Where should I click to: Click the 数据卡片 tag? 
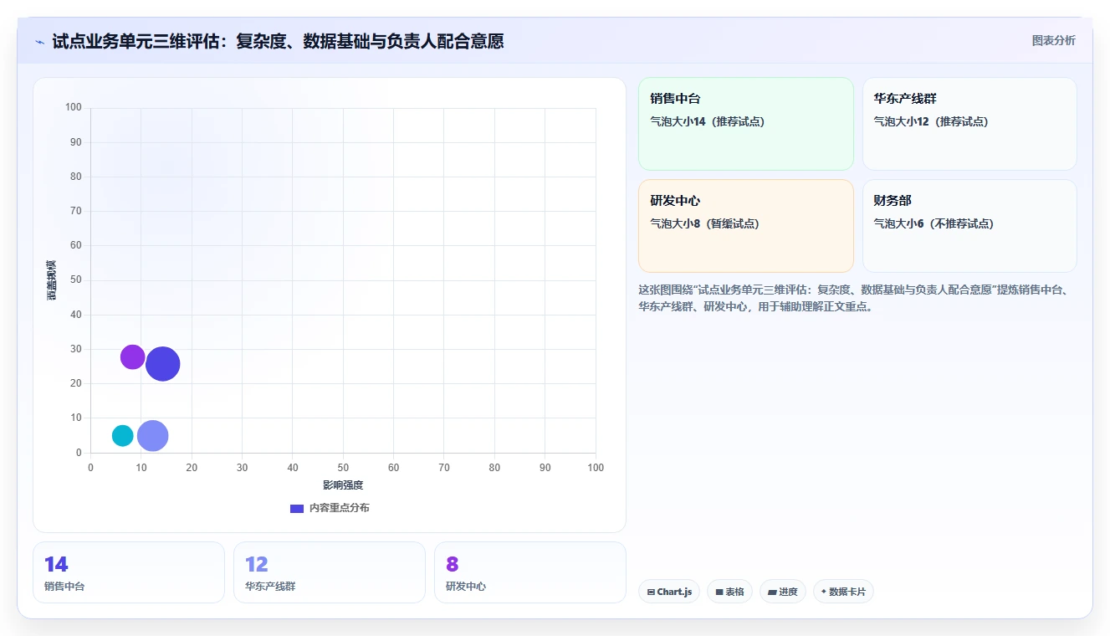[x=843, y=592]
